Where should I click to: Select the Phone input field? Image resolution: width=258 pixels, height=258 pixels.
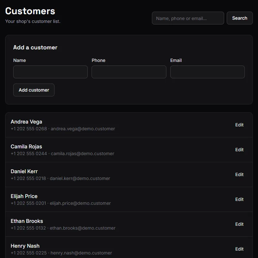point(129,72)
